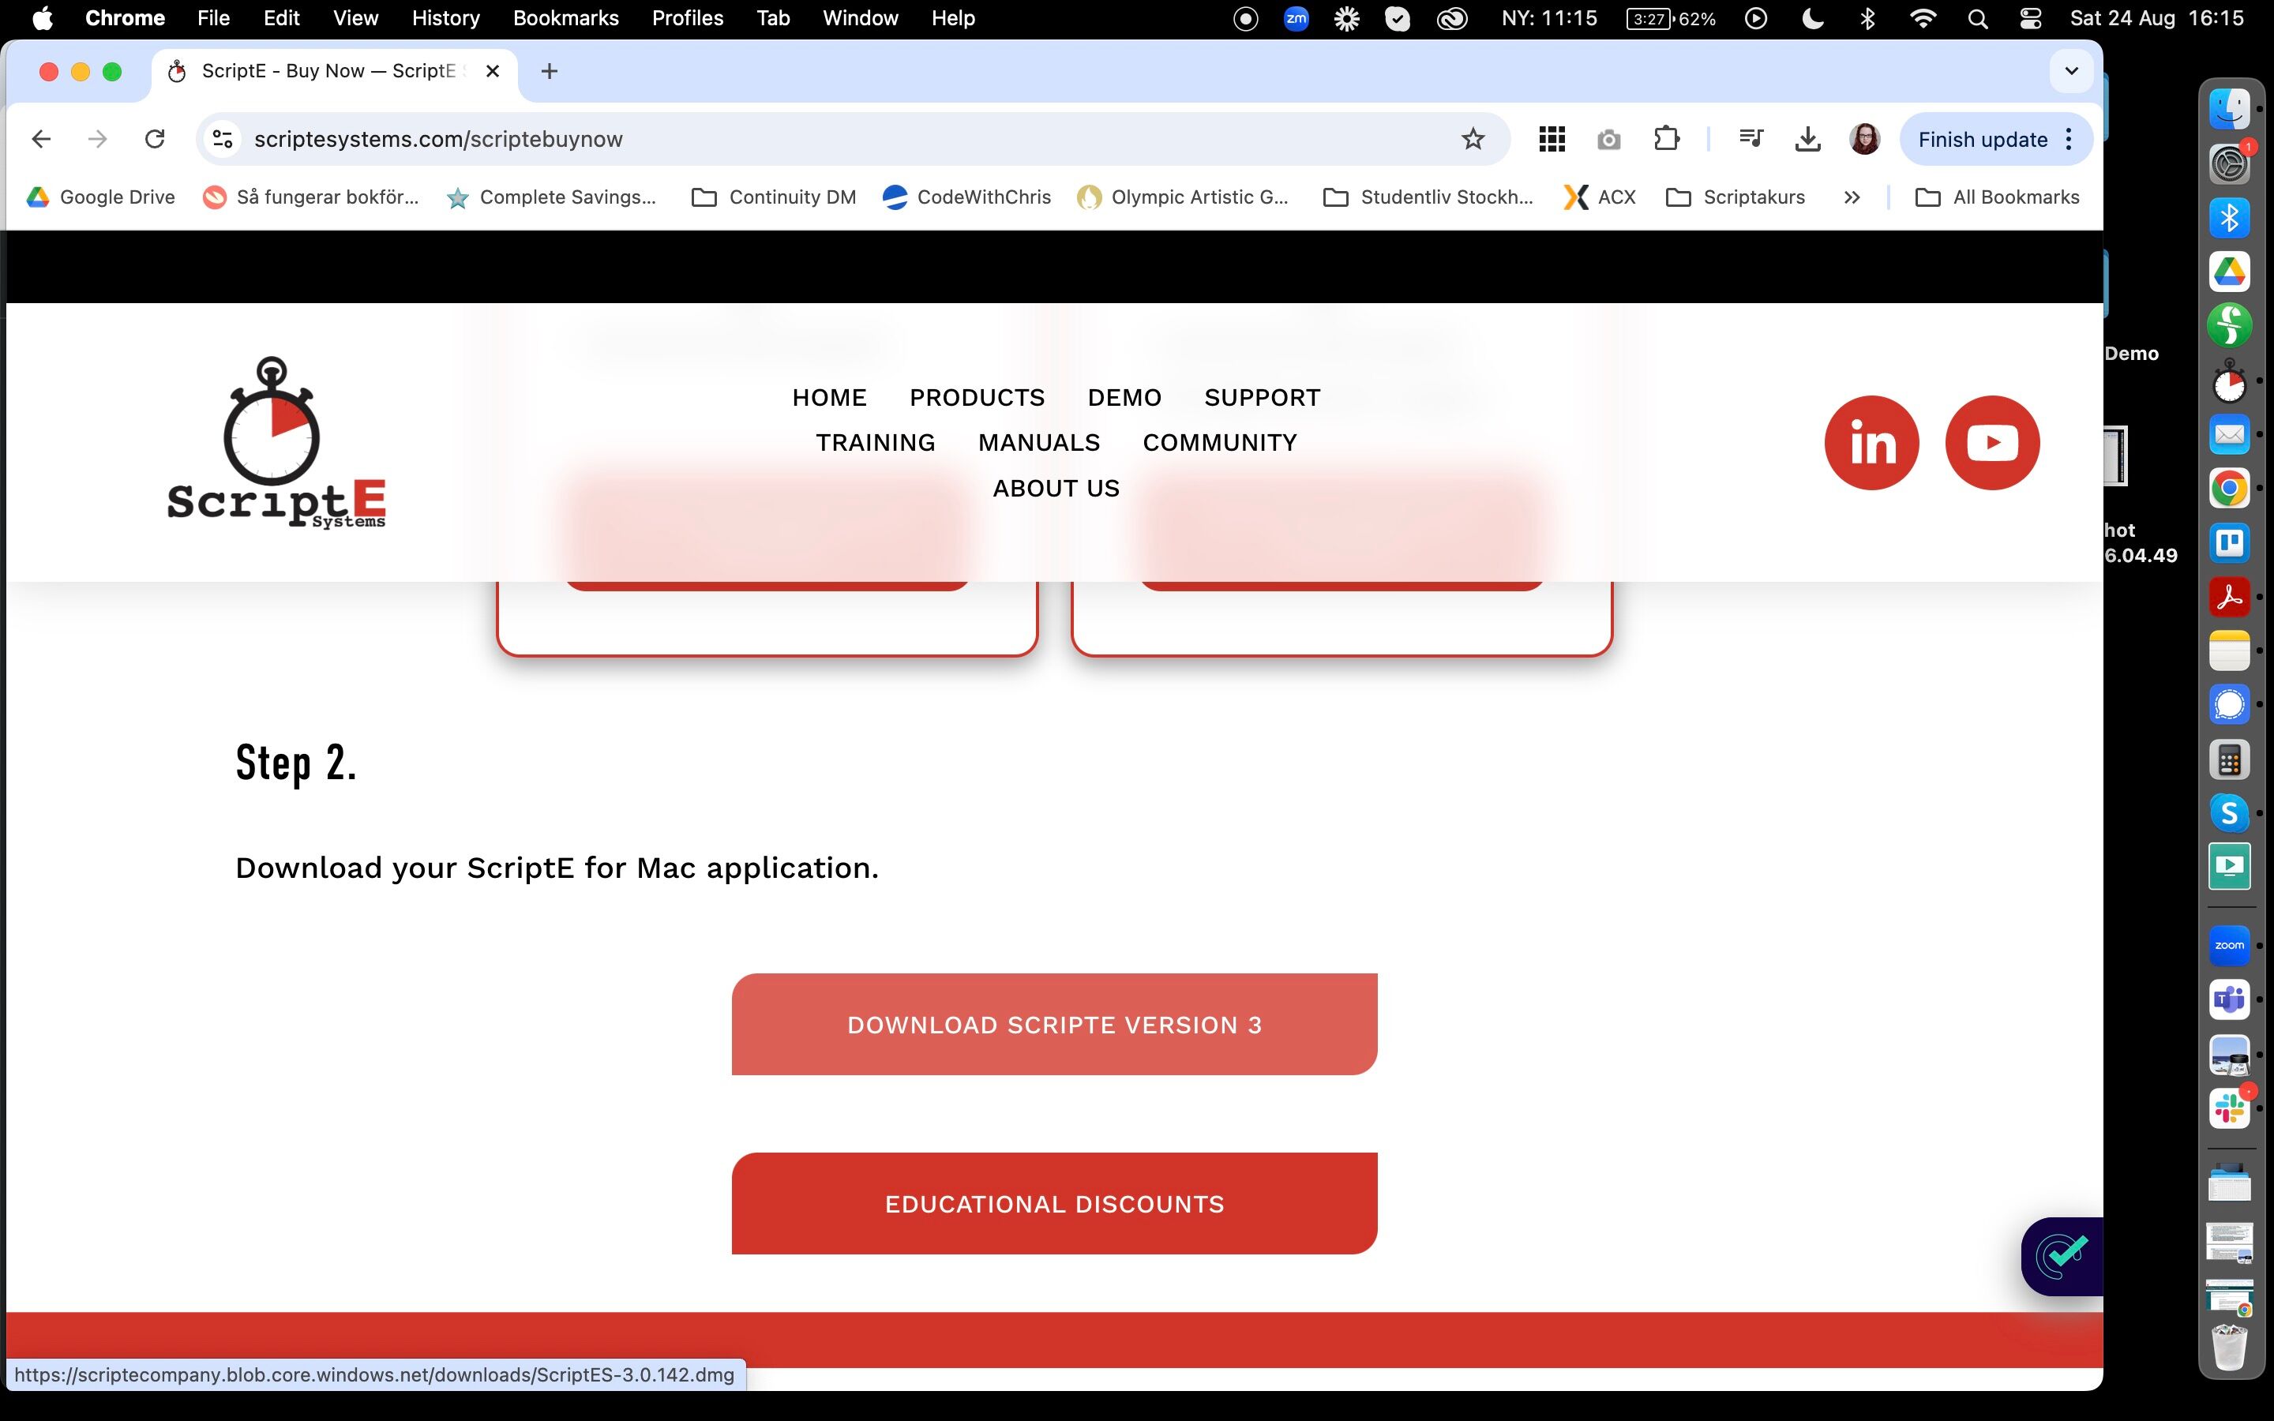Open media controls icon in toolbar
The image size is (2274, 1421).
[1751, 139]
